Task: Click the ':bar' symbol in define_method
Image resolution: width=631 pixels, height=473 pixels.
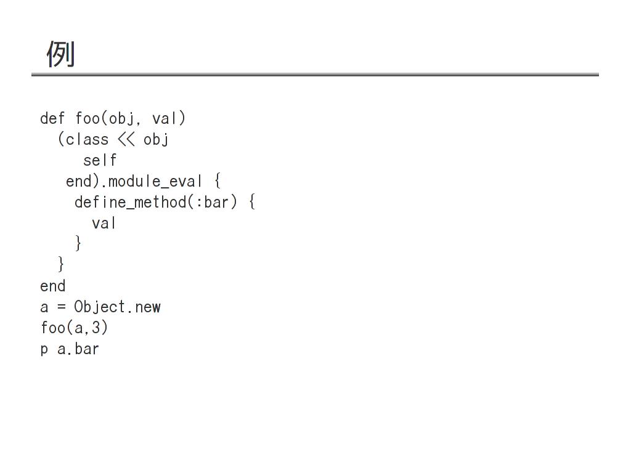Action: coord(212,202)
